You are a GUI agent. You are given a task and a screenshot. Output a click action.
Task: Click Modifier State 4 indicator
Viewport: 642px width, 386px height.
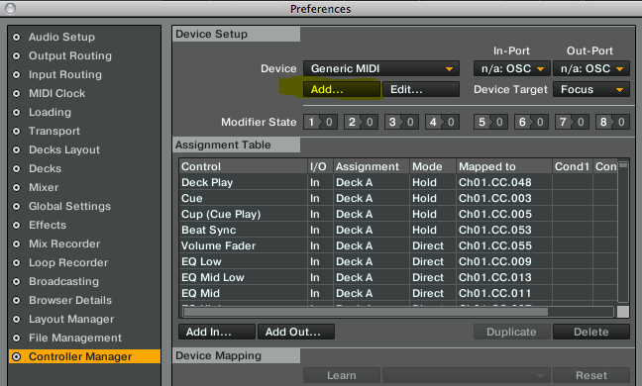pyautogui.click(x=442, y=122)
